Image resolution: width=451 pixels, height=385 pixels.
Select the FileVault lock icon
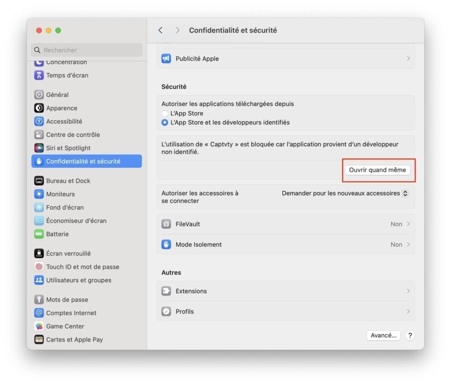tap(166, 224)
